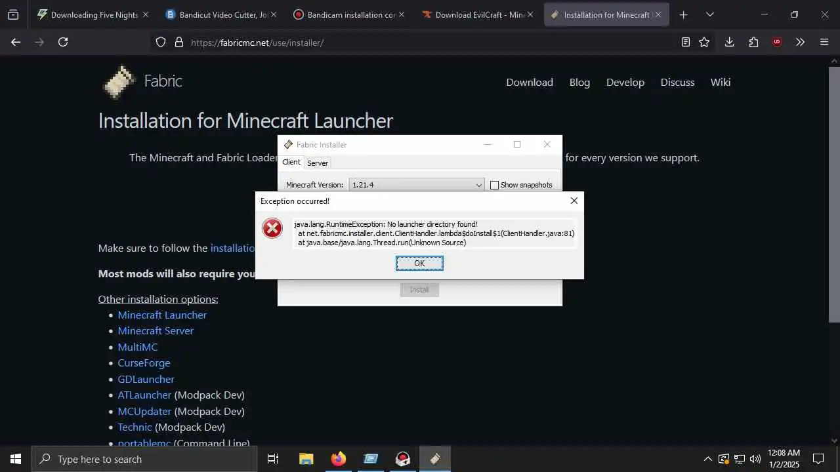Image resolution: width=840 pixels, height=472 pixels.
Task: Open Discuss in Fabric site nav
Action: [x=677, y=82]
